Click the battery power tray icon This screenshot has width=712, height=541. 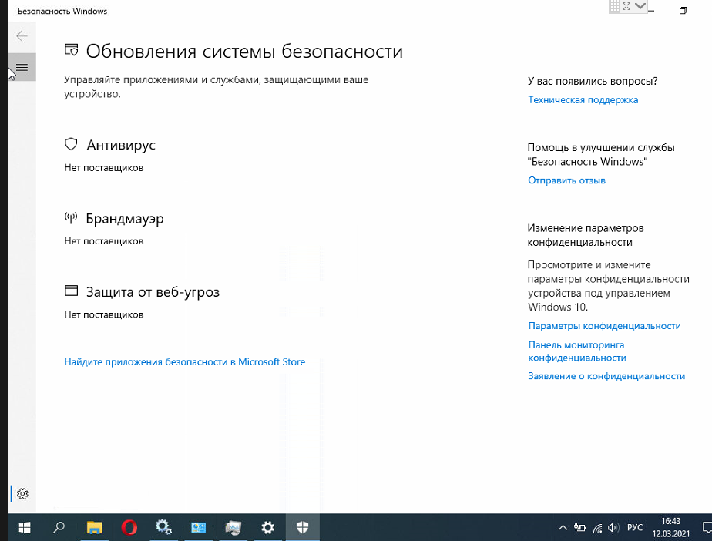pos(579,528)
